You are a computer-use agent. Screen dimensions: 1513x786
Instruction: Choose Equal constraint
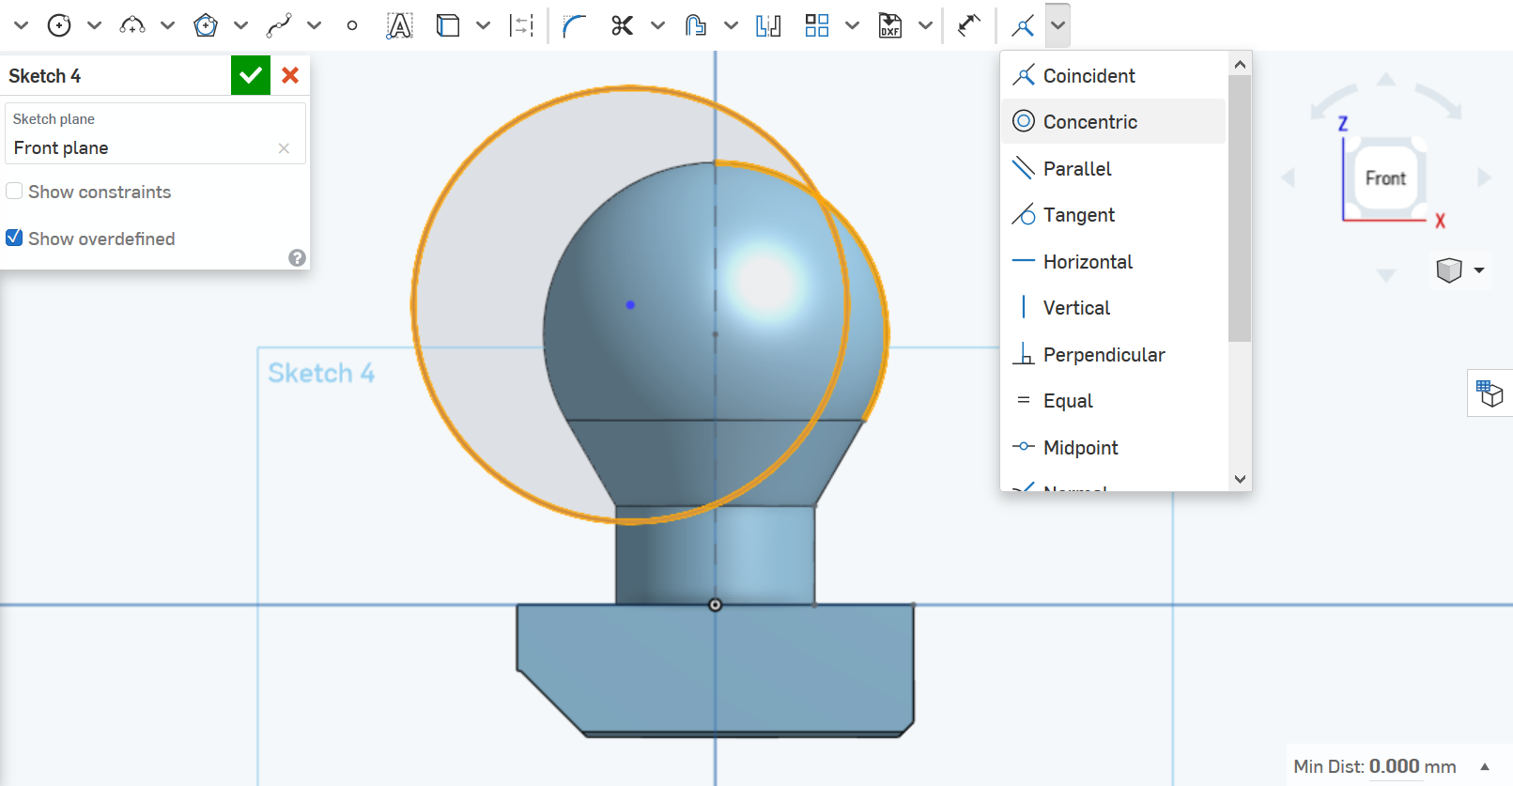pos(1114,401)
